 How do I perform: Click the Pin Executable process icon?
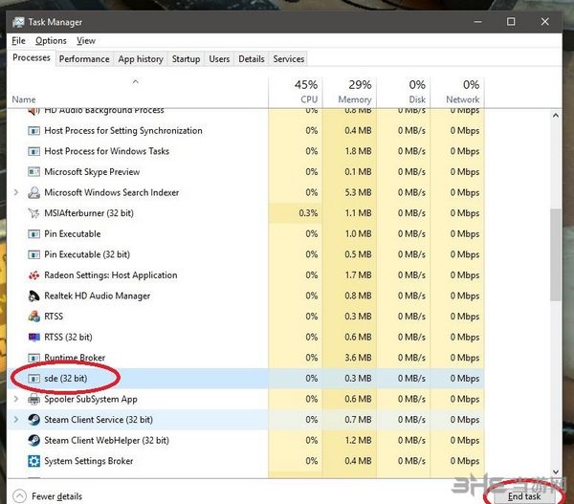tap(34, 234)
